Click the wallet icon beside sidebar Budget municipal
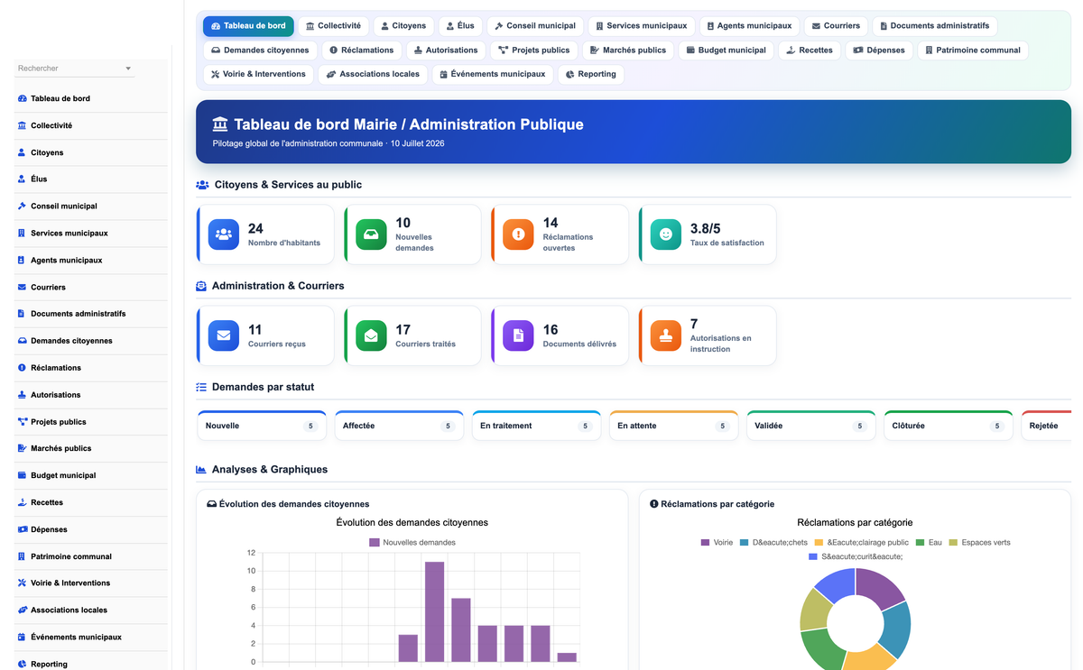1083x670 pixels. [x=22, y=475]
